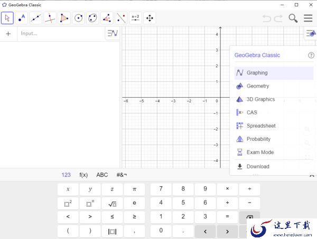Click the plus button beside Input
Screen dimensions: 317x239
click(8, 34)
